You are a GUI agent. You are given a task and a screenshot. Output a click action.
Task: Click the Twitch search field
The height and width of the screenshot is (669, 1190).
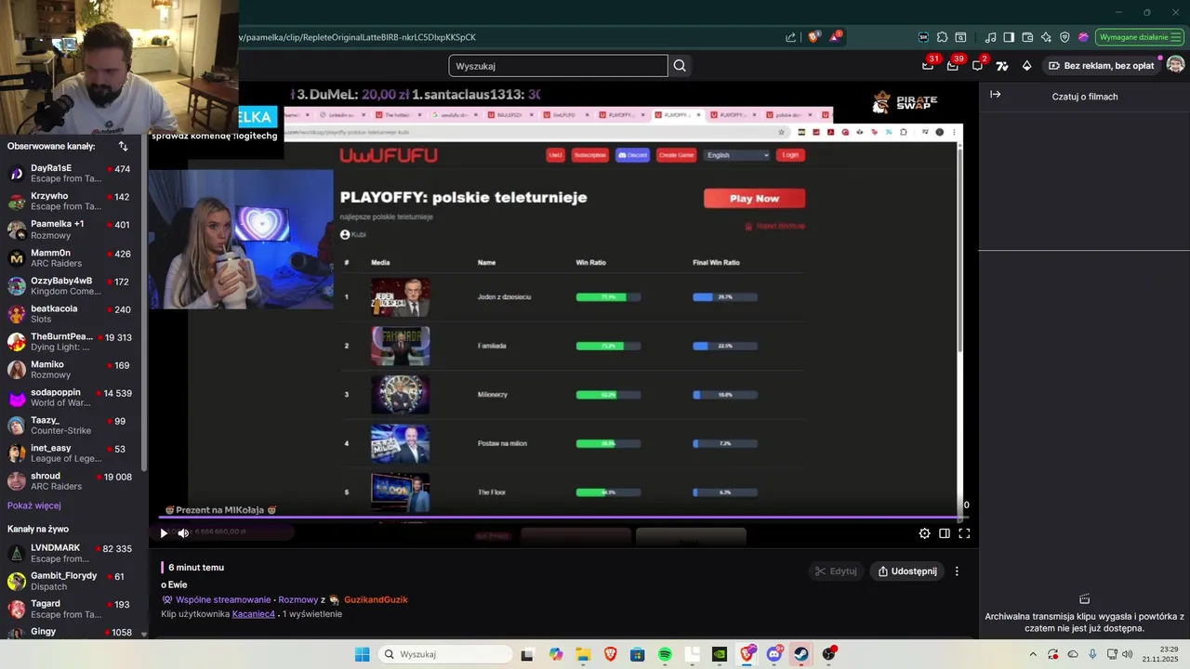[x=558, y=66]
